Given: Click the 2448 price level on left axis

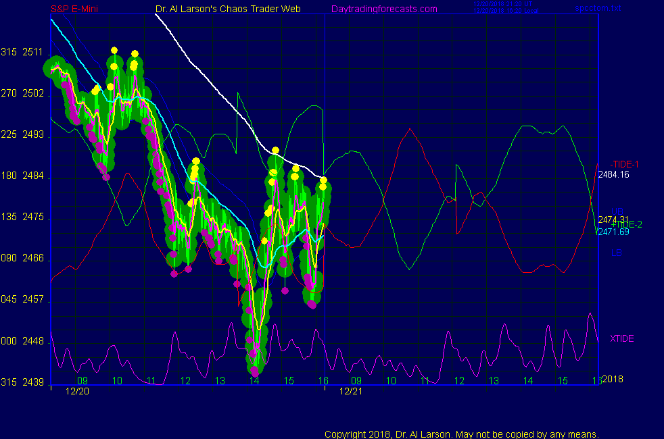Looking at the screenshot, I should pyautogui.click(x=32, y=341).
